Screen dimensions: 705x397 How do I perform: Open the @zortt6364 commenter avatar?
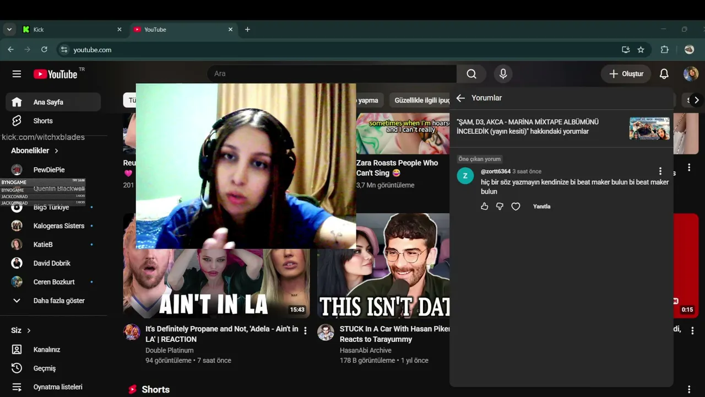465,176
